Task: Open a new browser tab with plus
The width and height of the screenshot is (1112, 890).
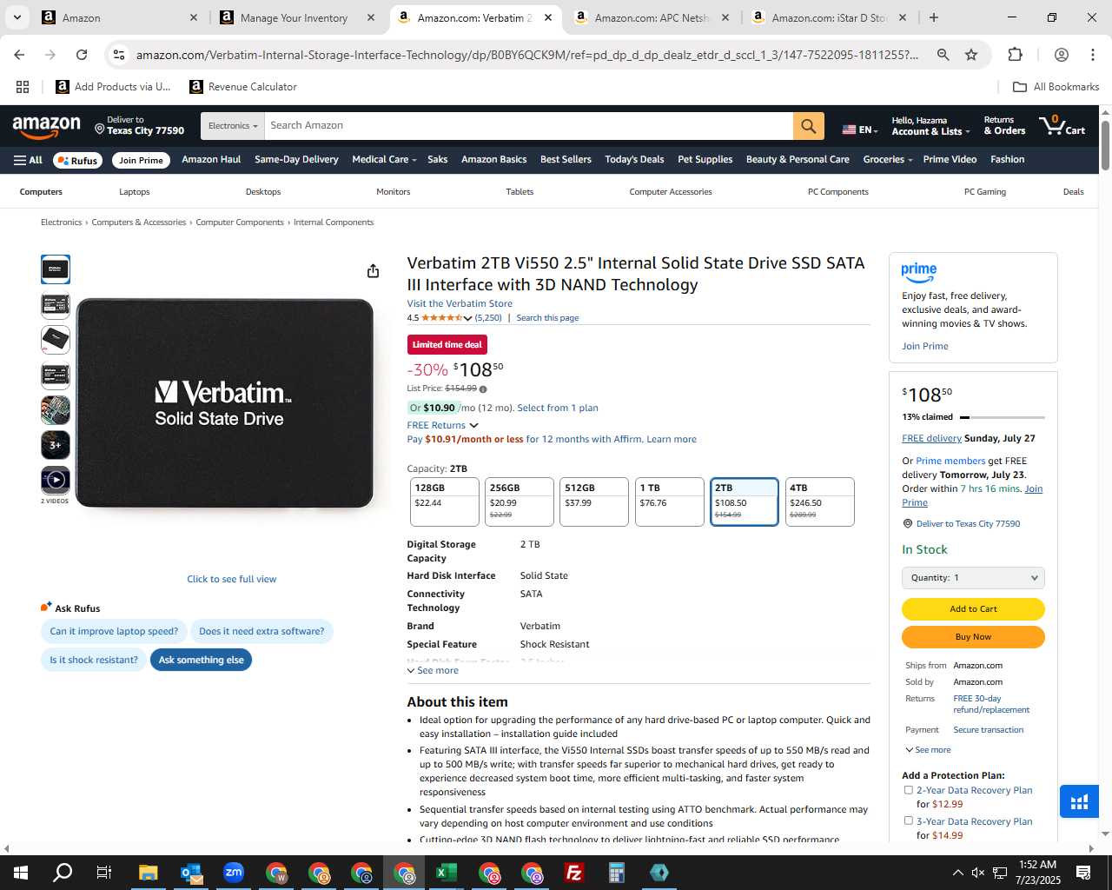Action: (933, 17)
